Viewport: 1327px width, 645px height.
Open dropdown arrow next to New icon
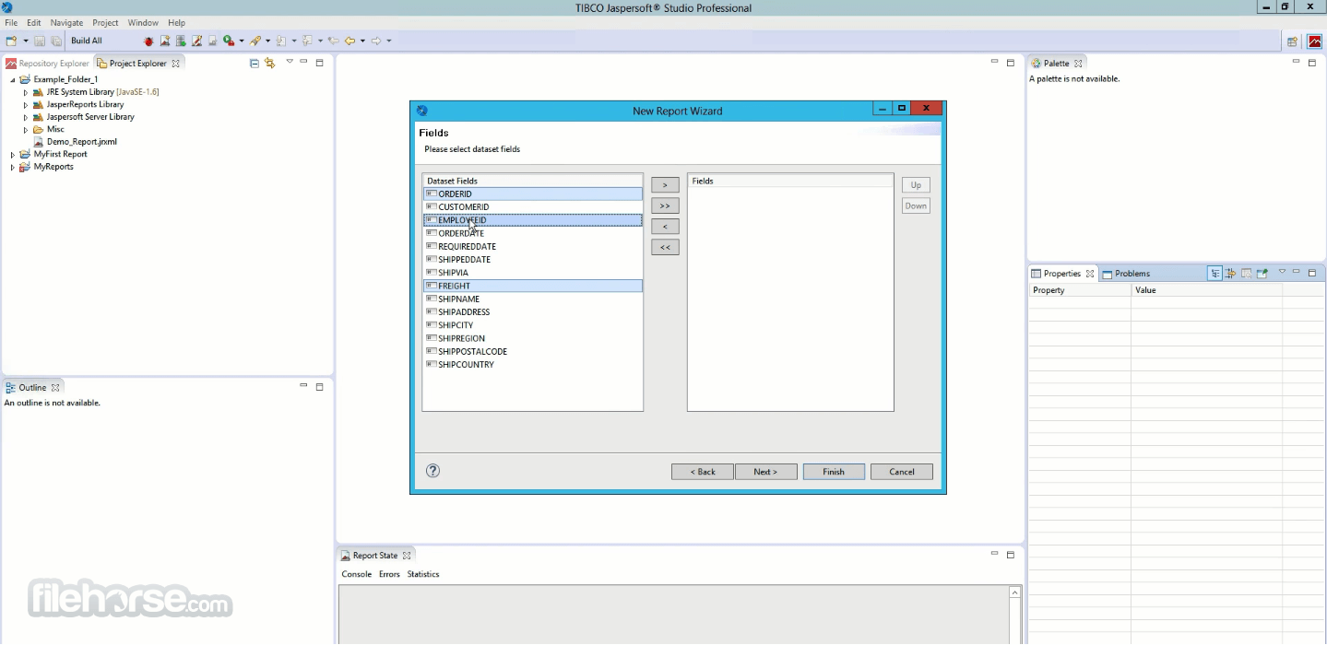[x=26, y=41]
